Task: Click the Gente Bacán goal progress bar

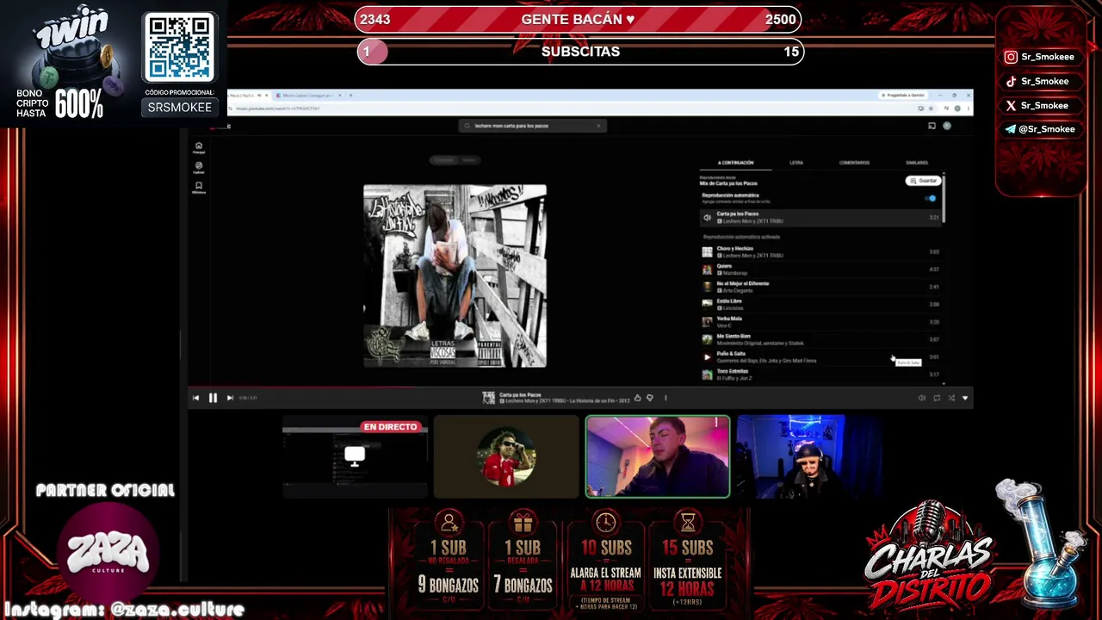Action: (578, 19)
